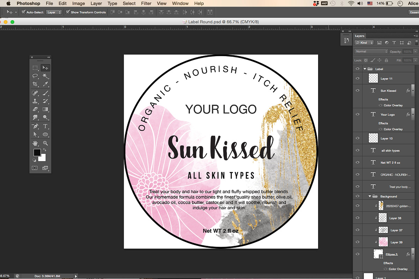Click Lock image pixels brush icon
The image size is (419, 279).
click(372, 60)
